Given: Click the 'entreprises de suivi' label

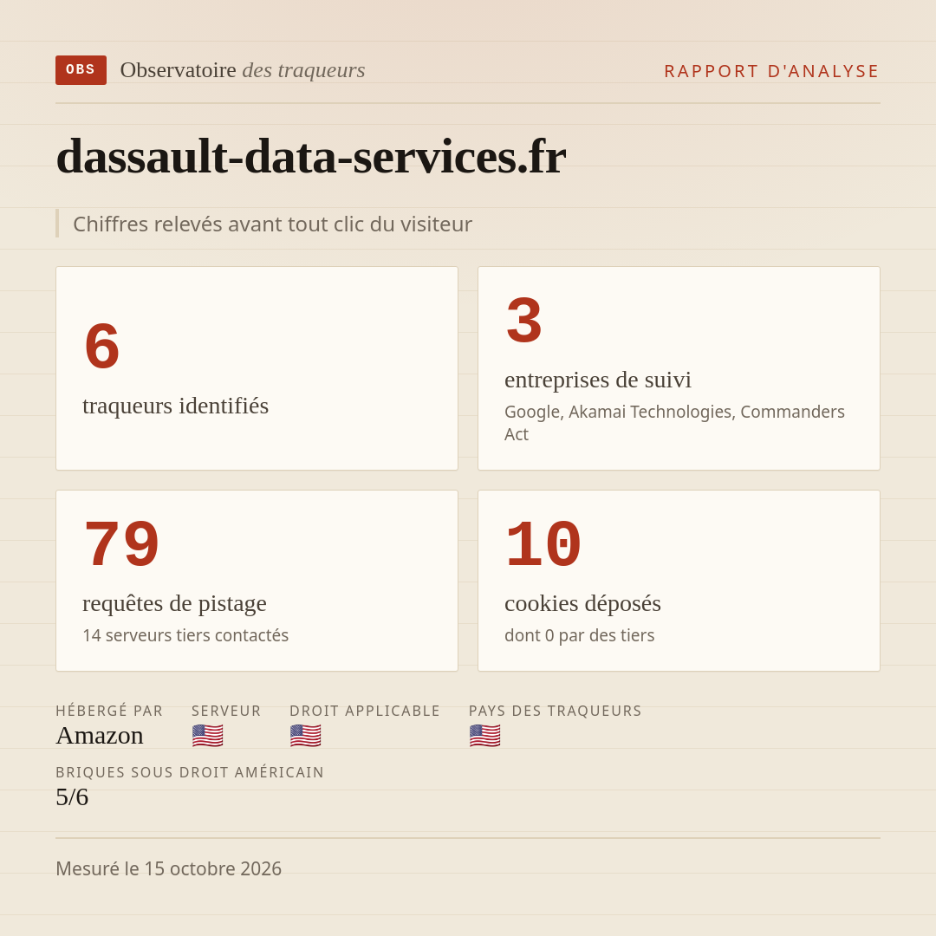Looking at the screenshot, I should click(x=597, y=380).
